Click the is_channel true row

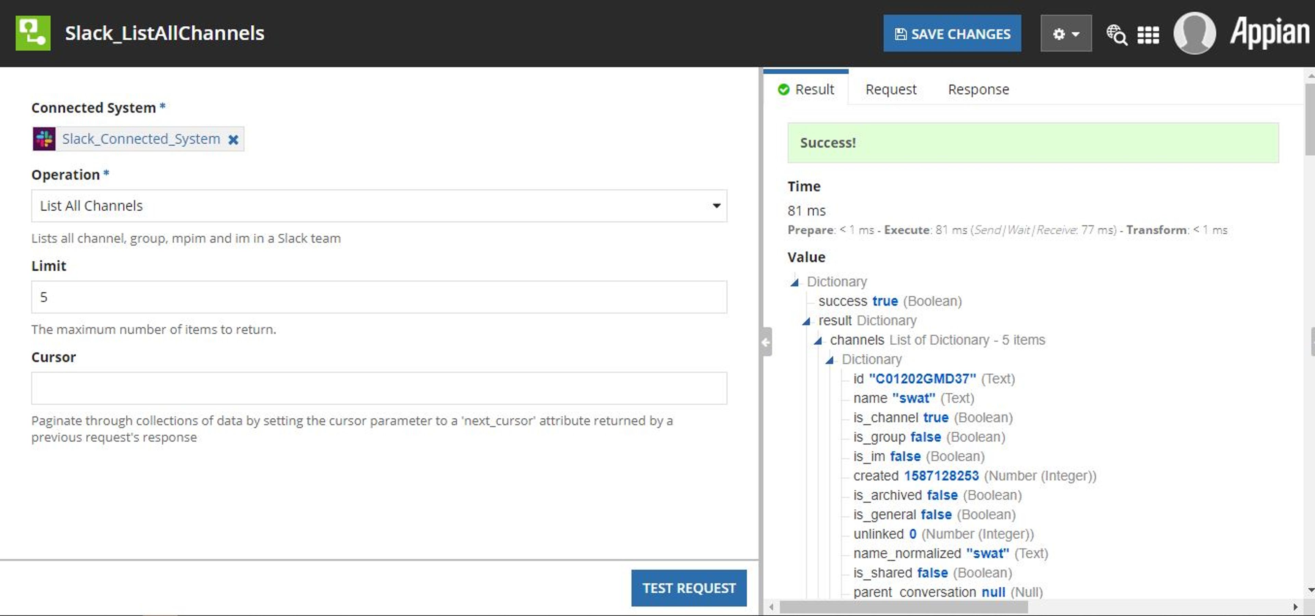pos(932,417)
